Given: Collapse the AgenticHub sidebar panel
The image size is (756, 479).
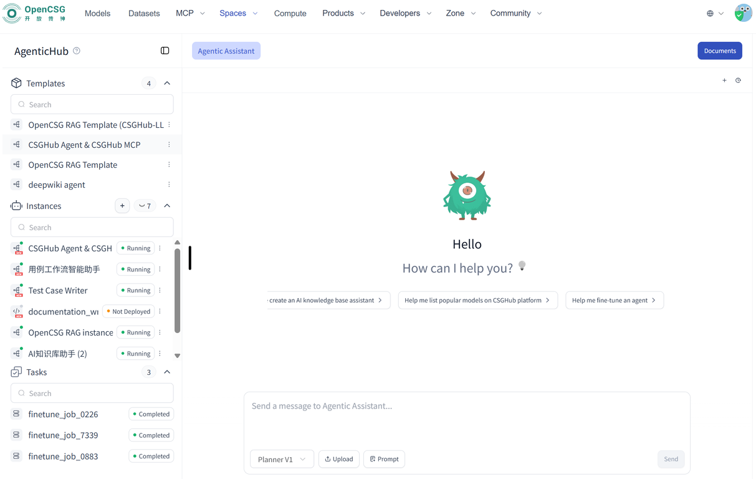Looking at the screenshot, I should pyautogui.click(x=165, y=51).
